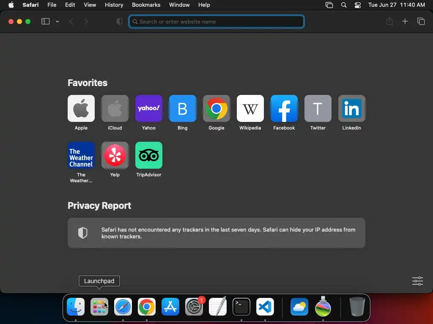Open the Edit menu
433x324 pixels.
click(x=70, y=5)
